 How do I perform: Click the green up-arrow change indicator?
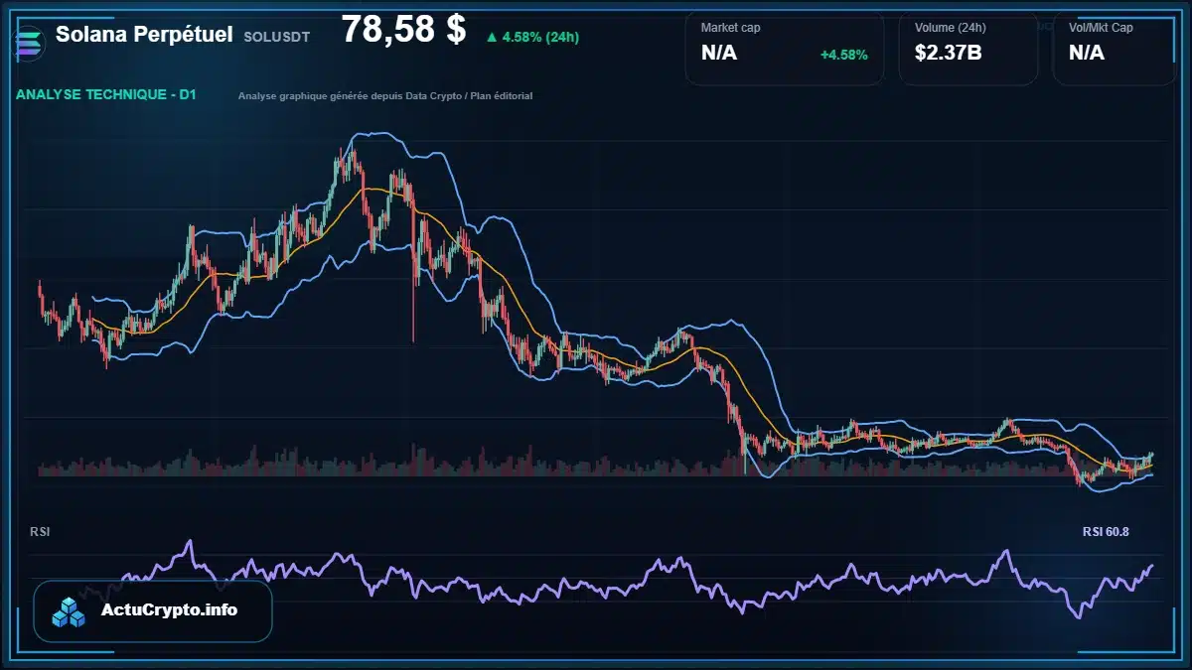tap(492, 38)
